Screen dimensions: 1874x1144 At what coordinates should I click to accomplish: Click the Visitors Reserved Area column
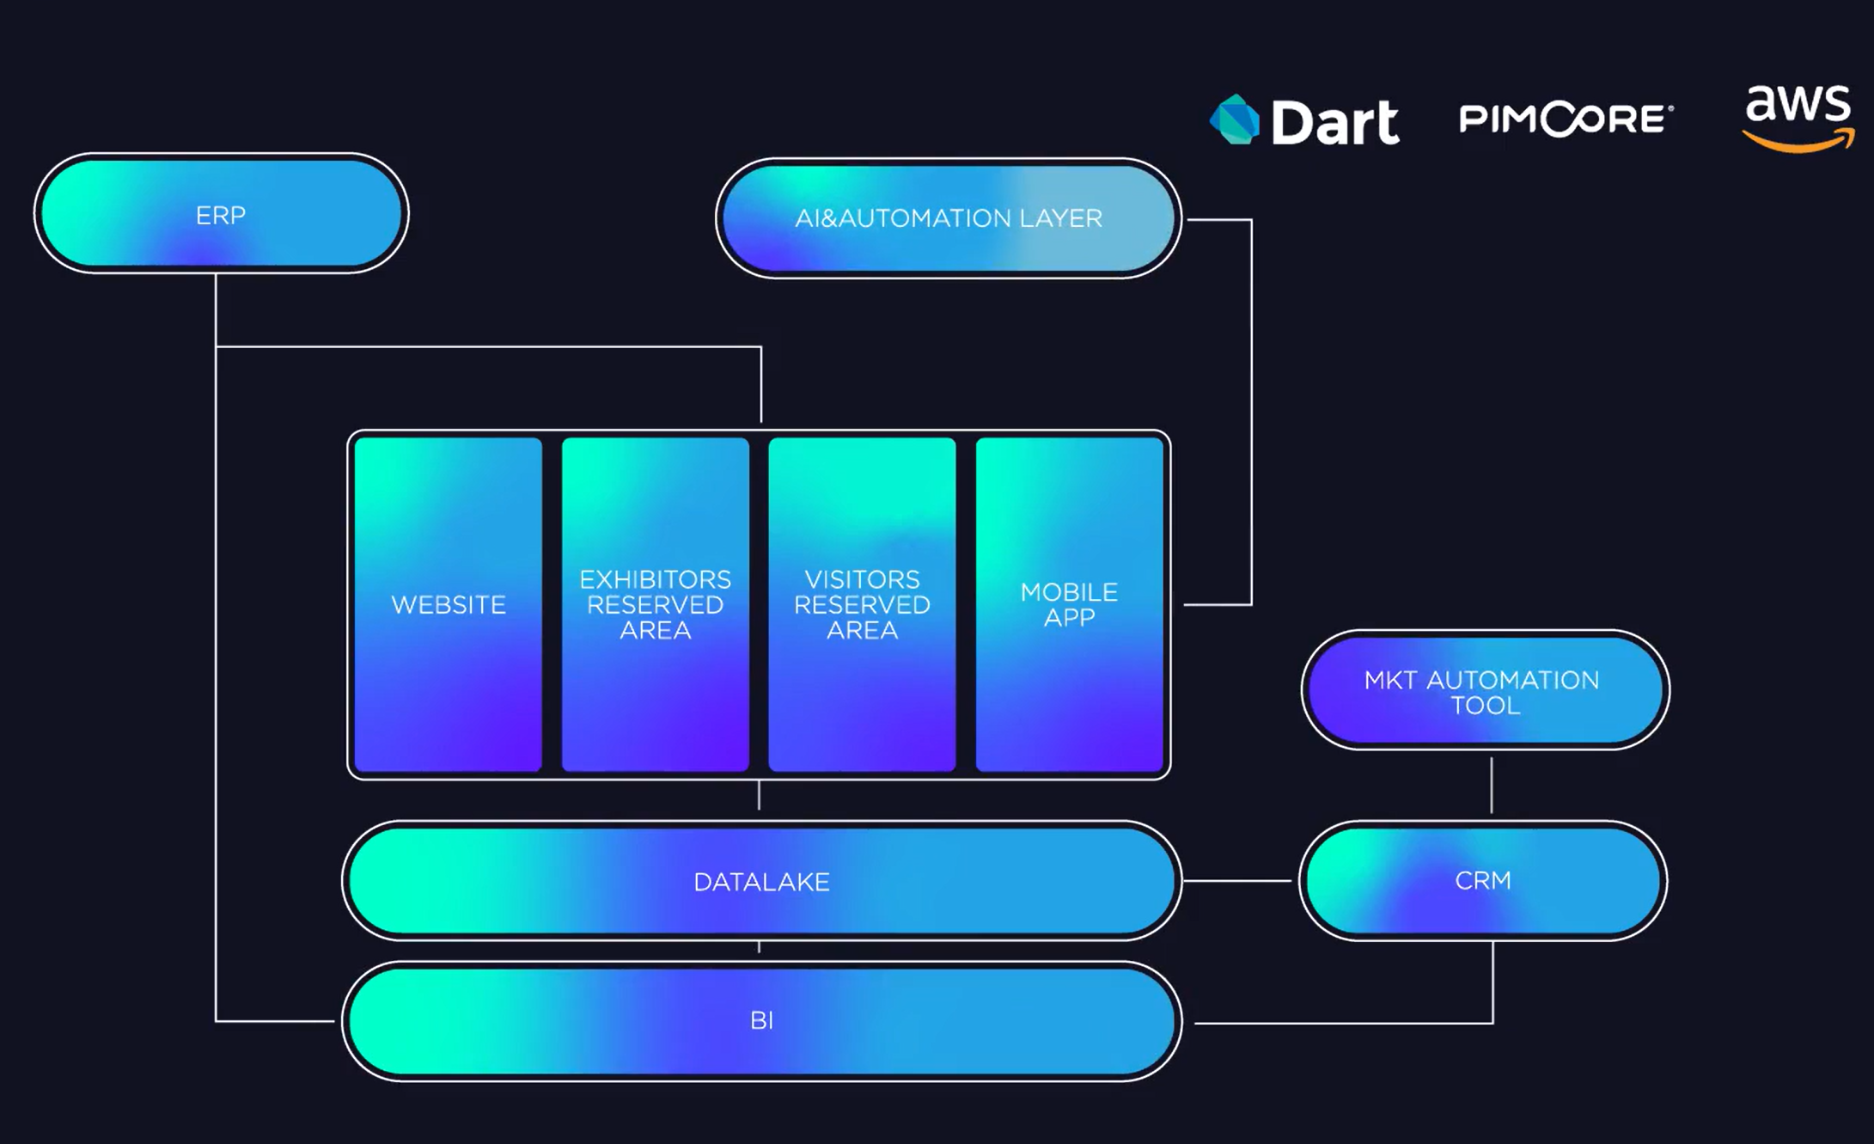pos(862,604)
